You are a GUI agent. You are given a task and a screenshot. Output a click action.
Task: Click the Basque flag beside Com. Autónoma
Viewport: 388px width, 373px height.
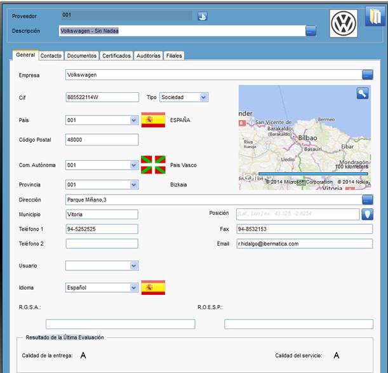pos(153,165)
